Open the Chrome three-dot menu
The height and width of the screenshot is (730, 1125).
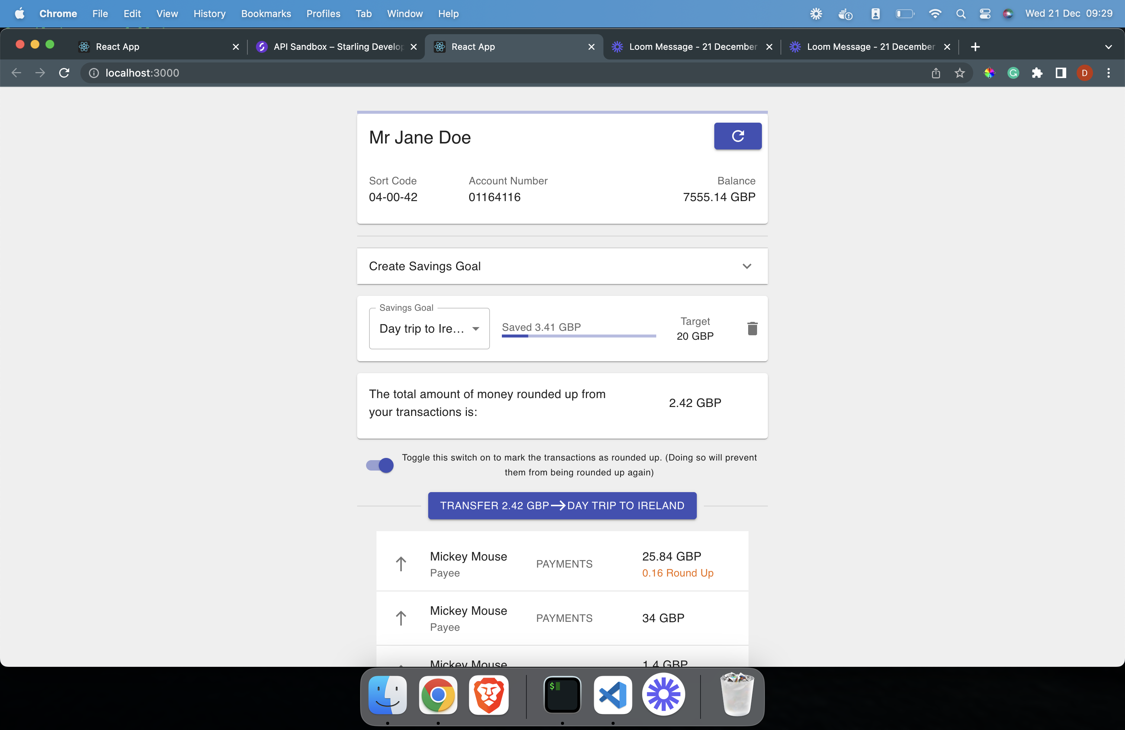pos(1109,73)
